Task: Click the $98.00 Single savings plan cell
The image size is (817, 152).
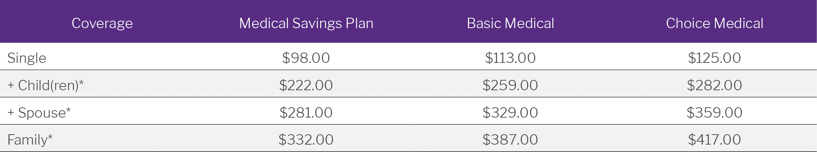Action: (x=306, y=58)
